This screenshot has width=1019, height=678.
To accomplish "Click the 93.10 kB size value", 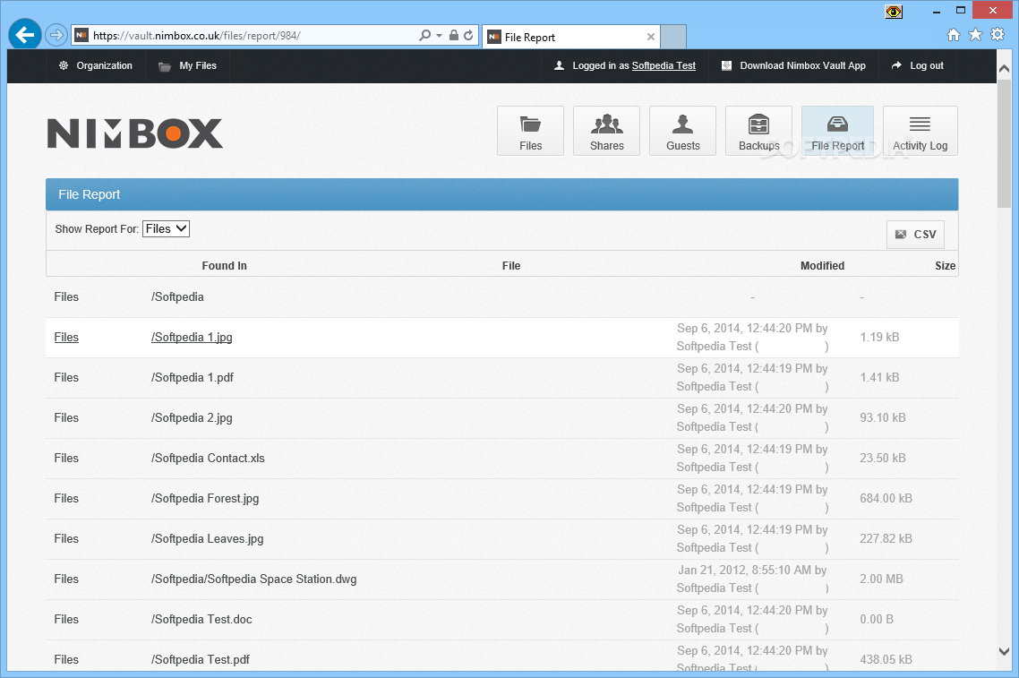I will [x=883, y=418].
